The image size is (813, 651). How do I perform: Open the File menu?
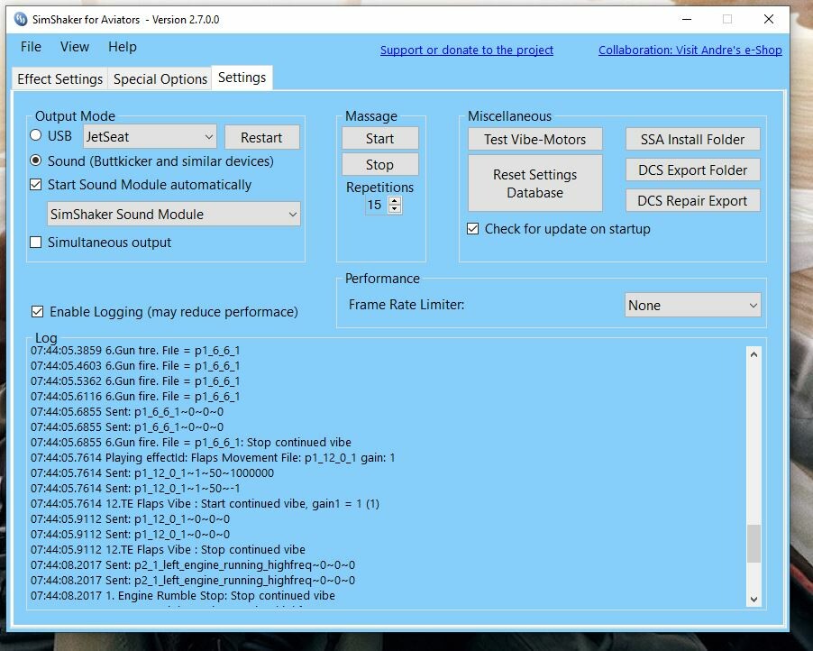[x=31, y=47]
